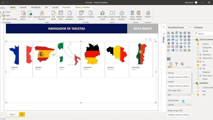Click the Copiar formato brush icon
This screenshot has height=120, width=213.
[4, 19]
